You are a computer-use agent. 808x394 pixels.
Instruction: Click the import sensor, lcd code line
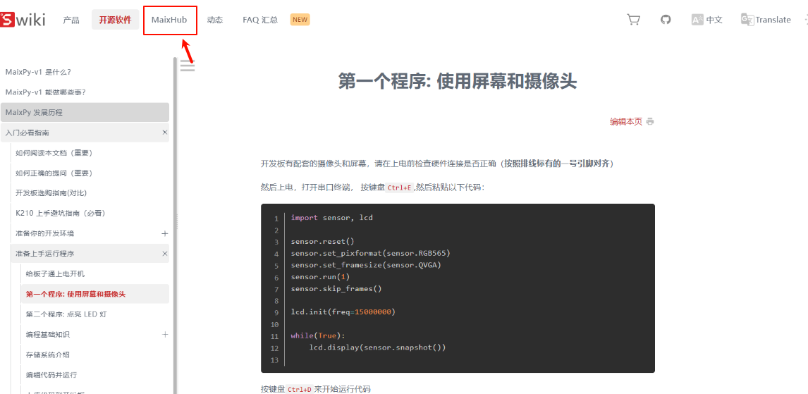pos(332,217)
